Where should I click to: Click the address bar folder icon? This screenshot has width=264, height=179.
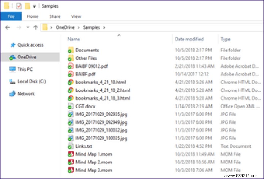(45, 27)
